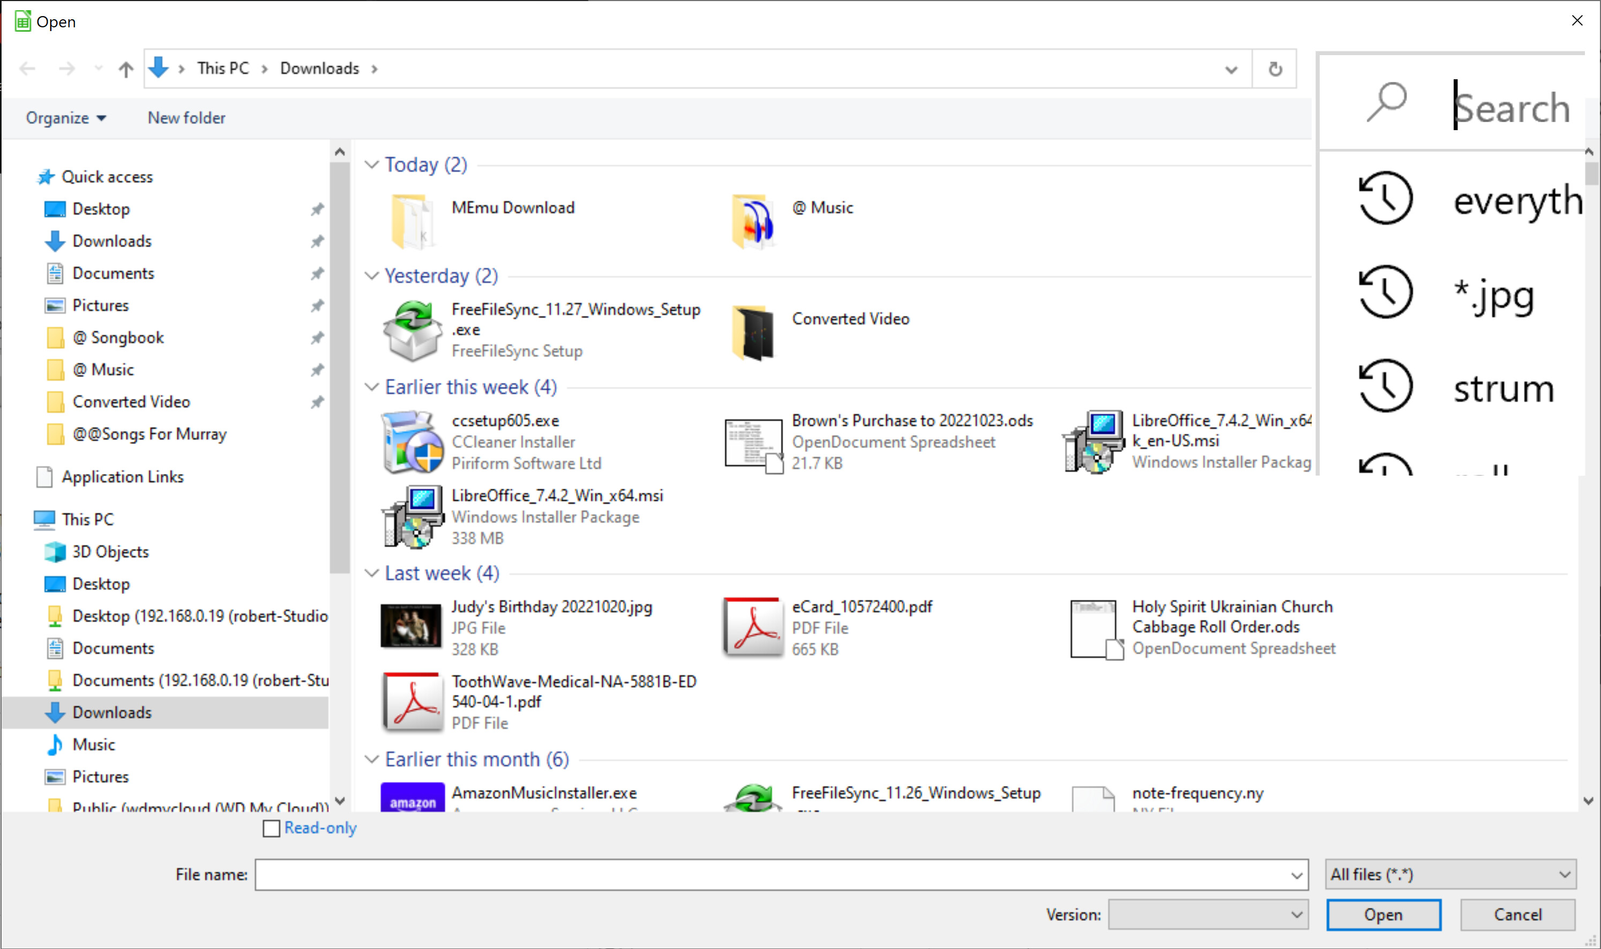This screenshot has height=949, width=1601.
Task: Collapse the Today group
Action: pyautogui.click(x=372, y=164)
